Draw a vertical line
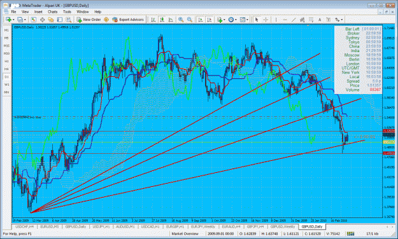The image size is (398, 239). 276,20
